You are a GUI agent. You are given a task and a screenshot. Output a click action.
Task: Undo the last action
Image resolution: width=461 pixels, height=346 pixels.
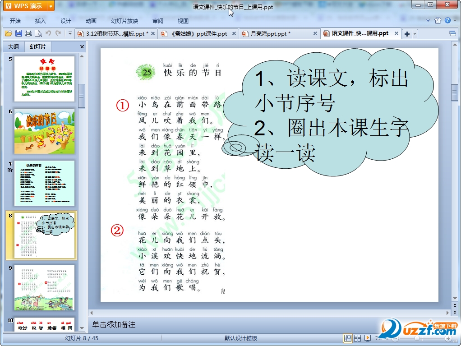pyautogui.click(x=48, y=33)
